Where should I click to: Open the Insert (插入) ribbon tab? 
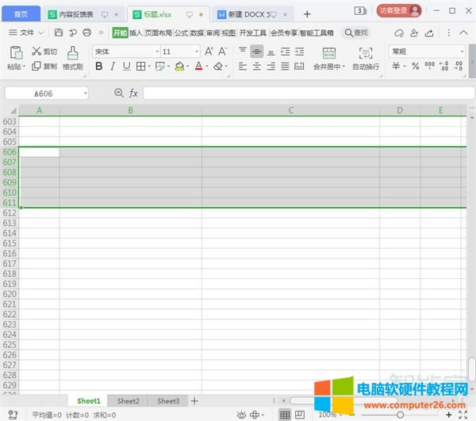[136, 33]
